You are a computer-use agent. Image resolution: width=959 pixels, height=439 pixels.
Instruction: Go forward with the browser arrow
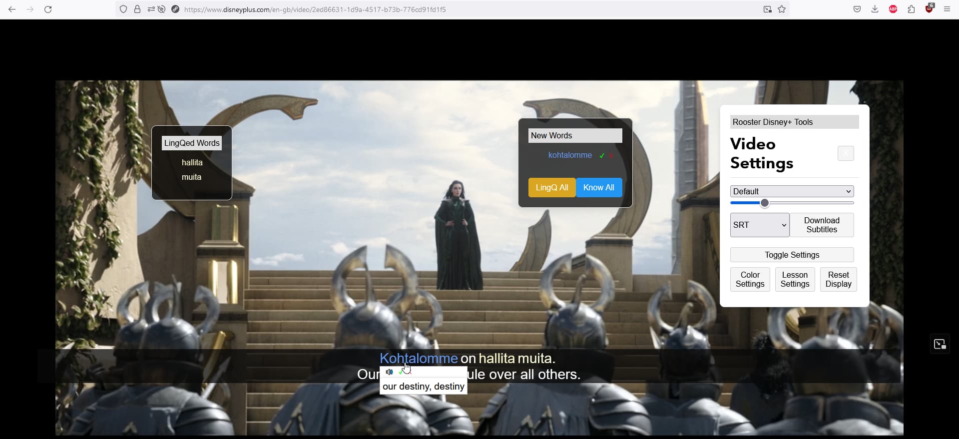(x=30, y=9)
